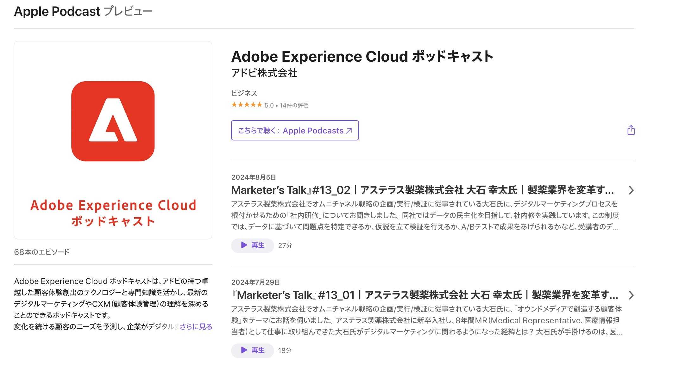Play the #13_01 episode (18分)
Screen dimensions: 673x365
(x=252, y=350)
